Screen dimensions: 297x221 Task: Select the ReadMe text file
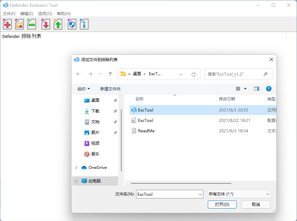pyautogui.click(x=203, y=131)
